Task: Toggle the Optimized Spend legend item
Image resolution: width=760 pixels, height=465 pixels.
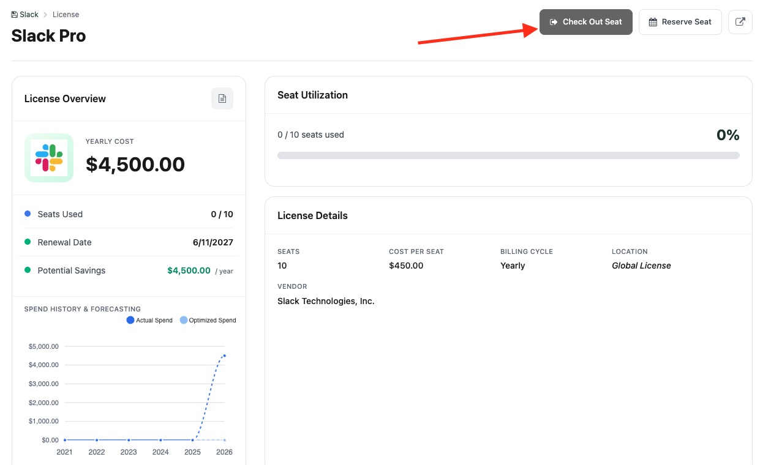Action: pos(208,320)
